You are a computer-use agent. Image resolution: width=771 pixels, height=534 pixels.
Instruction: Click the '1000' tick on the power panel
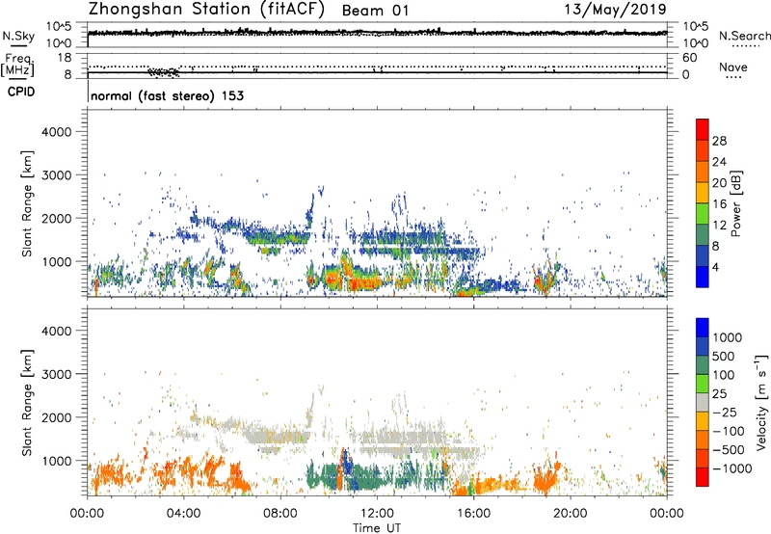(57, 261)
